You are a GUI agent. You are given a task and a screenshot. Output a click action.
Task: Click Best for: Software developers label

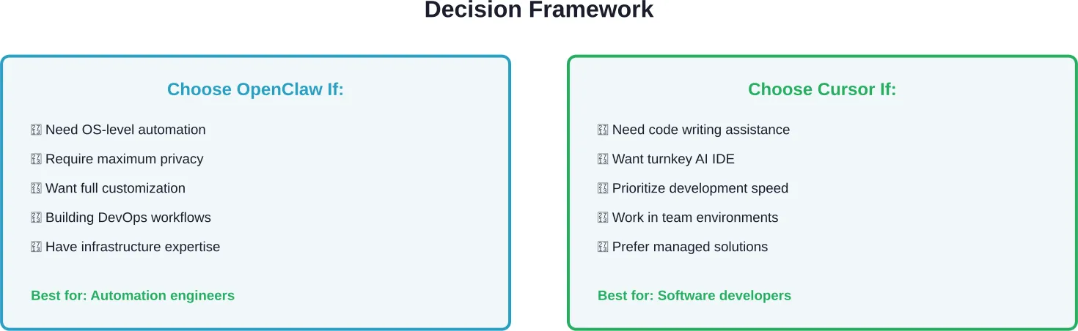[694, 296]
